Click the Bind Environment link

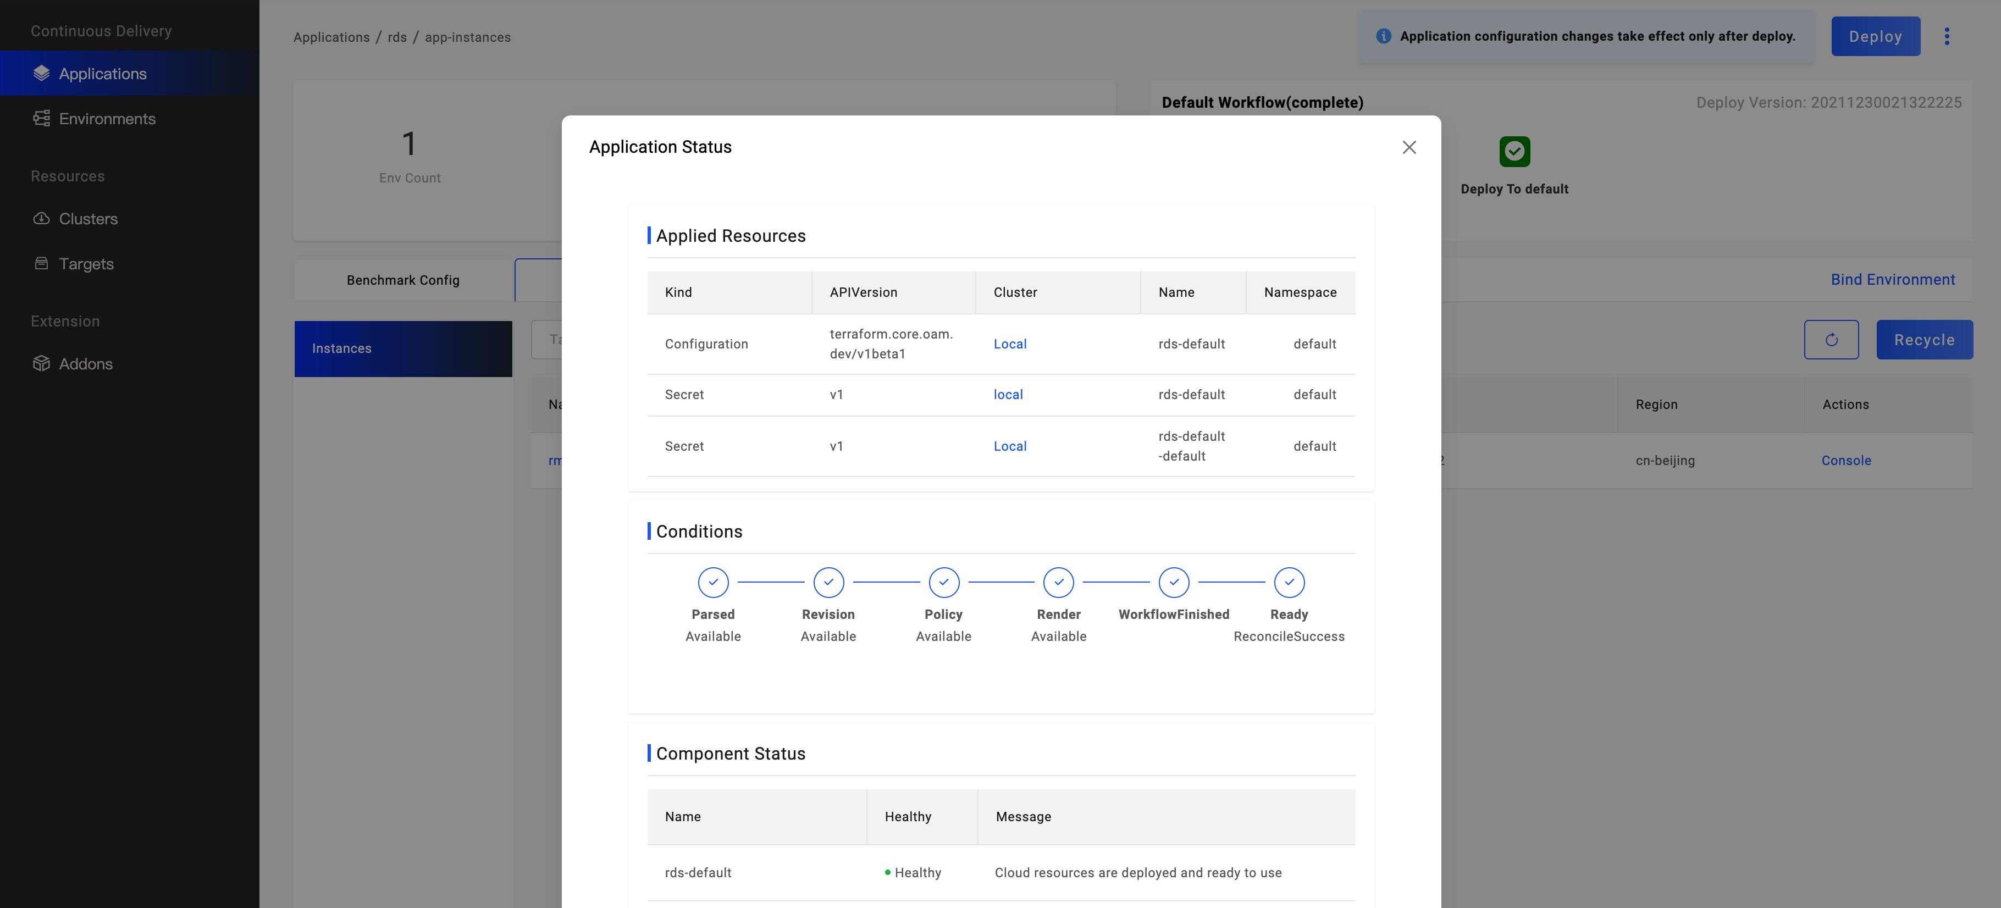(1892, 280)
